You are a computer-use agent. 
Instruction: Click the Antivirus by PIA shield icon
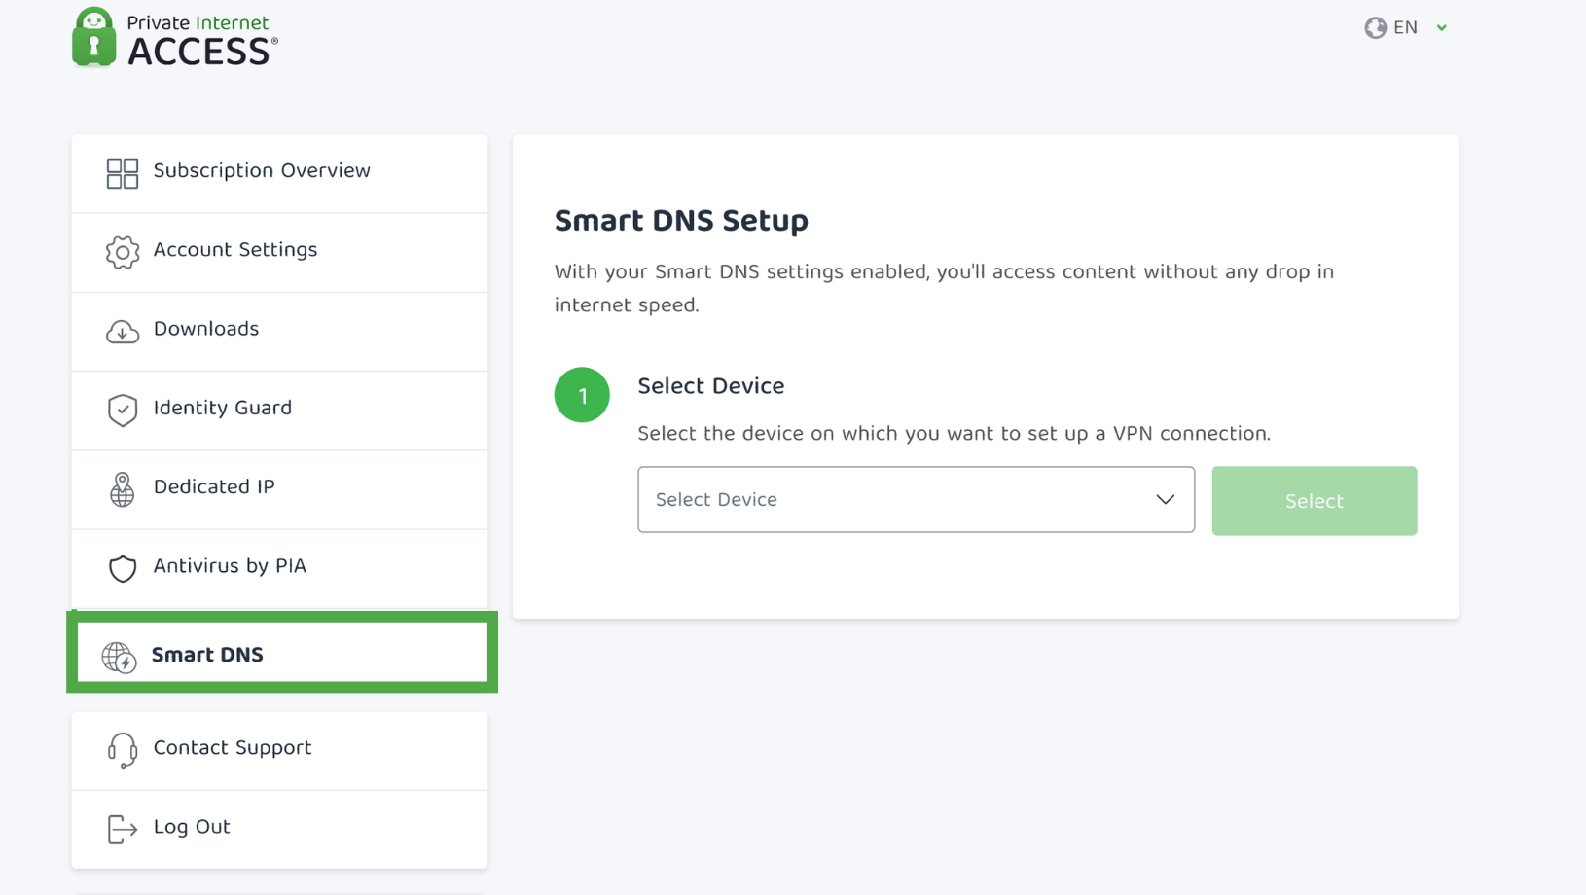pos(123,568)
